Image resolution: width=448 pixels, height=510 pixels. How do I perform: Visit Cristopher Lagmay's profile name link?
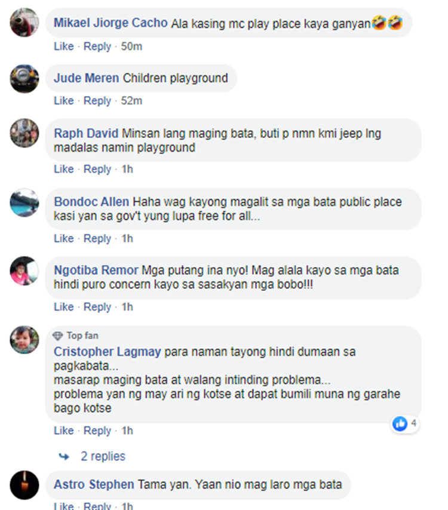tap(107, 352)
